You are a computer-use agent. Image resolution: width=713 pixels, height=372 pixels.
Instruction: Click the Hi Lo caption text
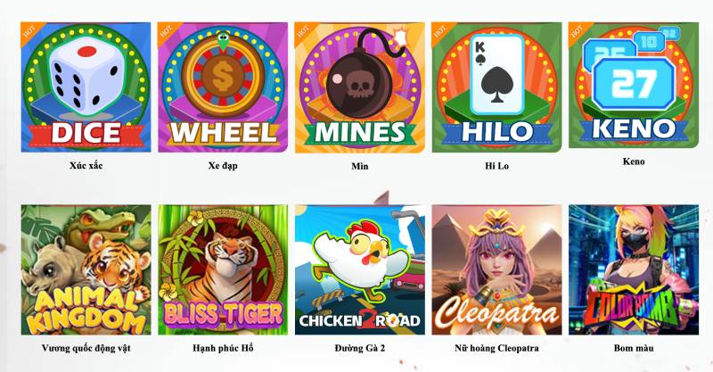[x=496, y=166]
